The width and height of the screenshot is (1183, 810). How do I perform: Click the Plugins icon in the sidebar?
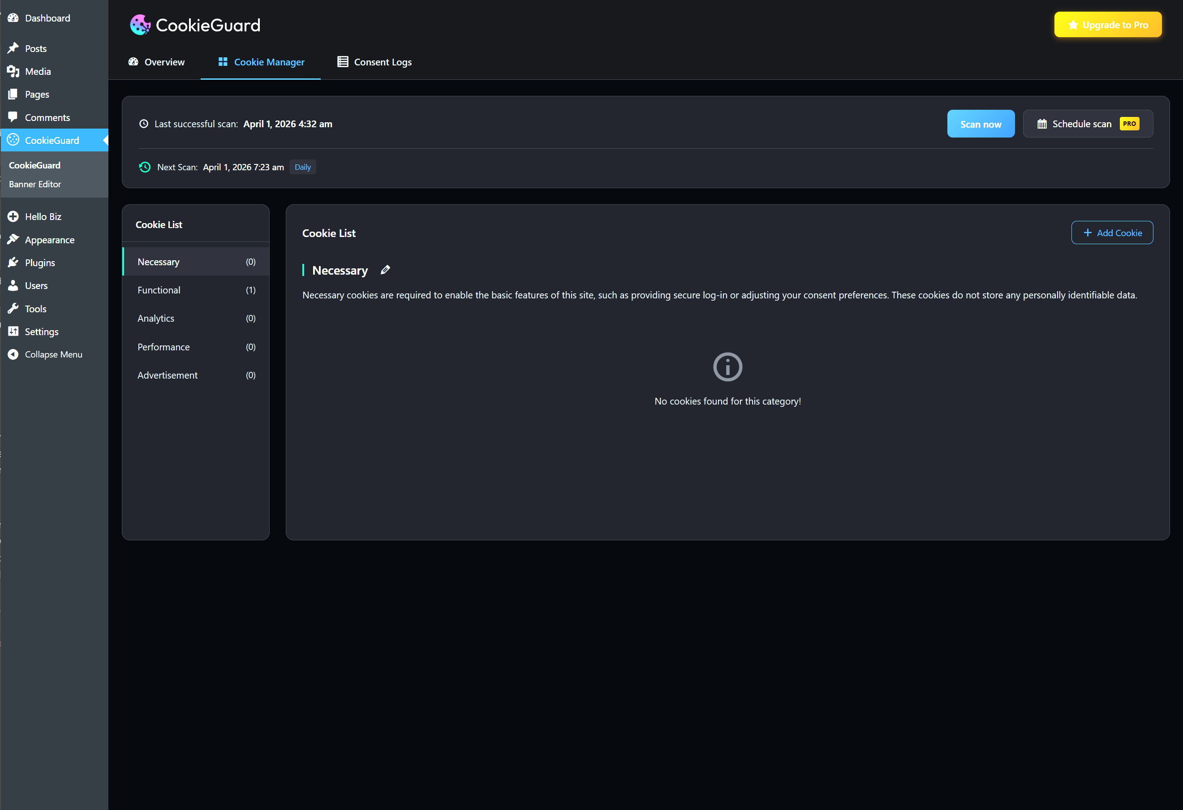tap(13, 262)
